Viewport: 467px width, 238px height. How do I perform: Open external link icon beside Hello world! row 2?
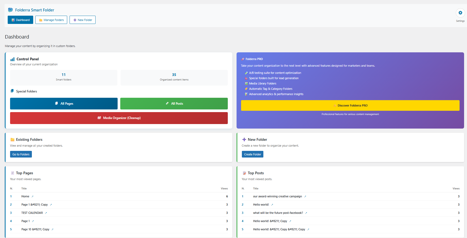coord(272,205)
